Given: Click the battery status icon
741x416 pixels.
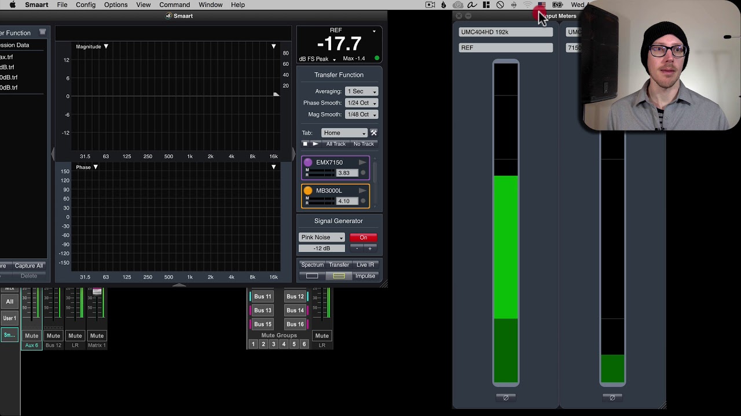Looking at the screenshot, I should click(557, 5).
